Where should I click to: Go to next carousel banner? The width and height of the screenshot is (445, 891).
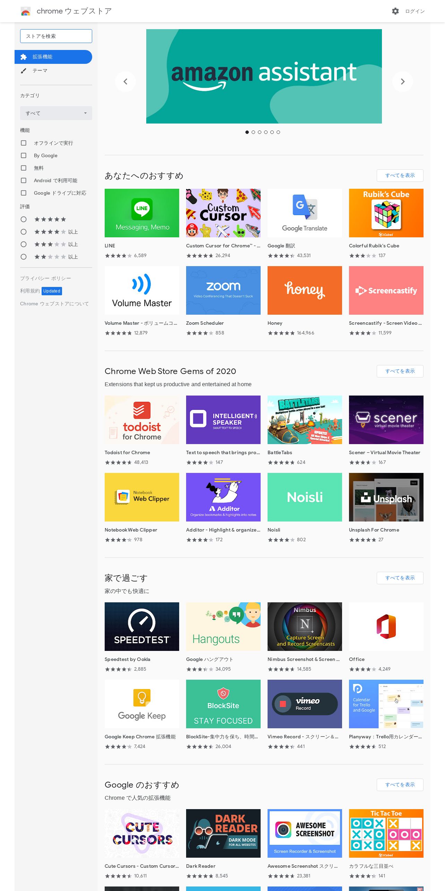tap(402, 82)
